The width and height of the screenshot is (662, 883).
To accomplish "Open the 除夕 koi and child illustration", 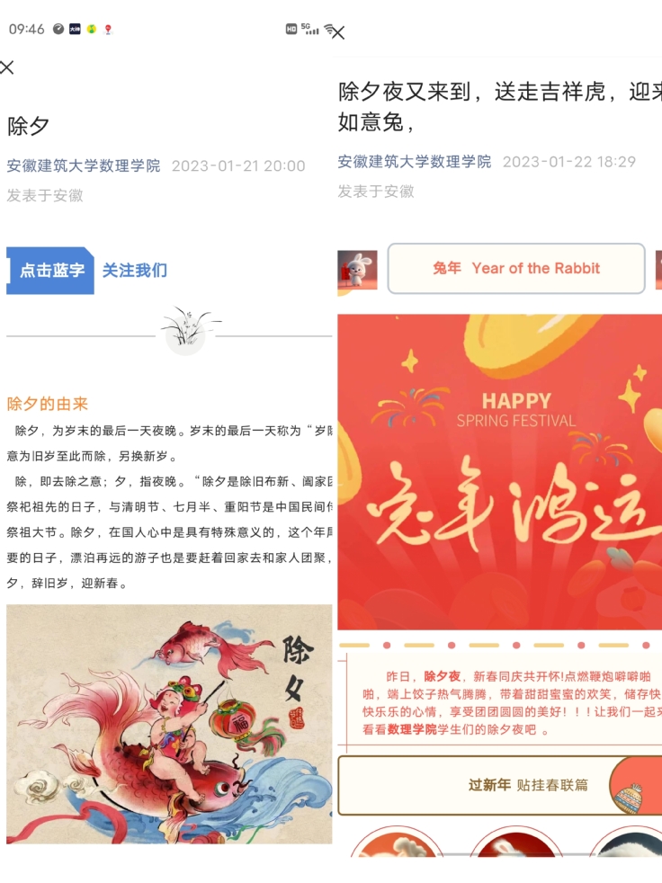I will click(169, 724).
